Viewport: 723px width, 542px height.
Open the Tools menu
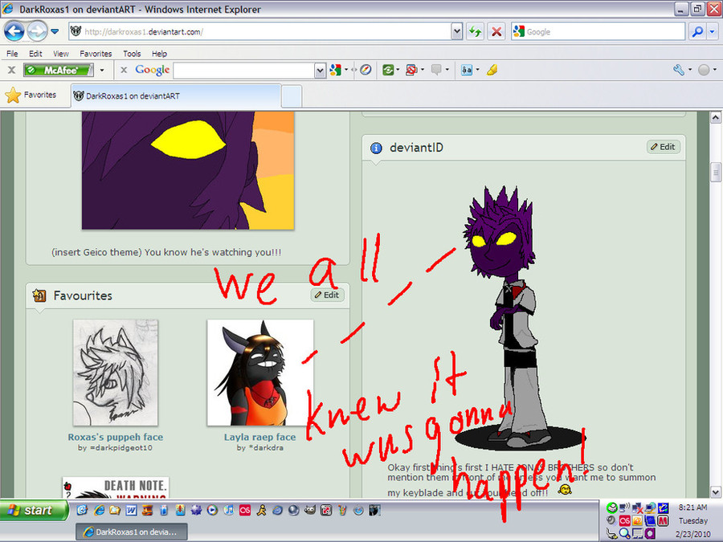pos(132,54)
